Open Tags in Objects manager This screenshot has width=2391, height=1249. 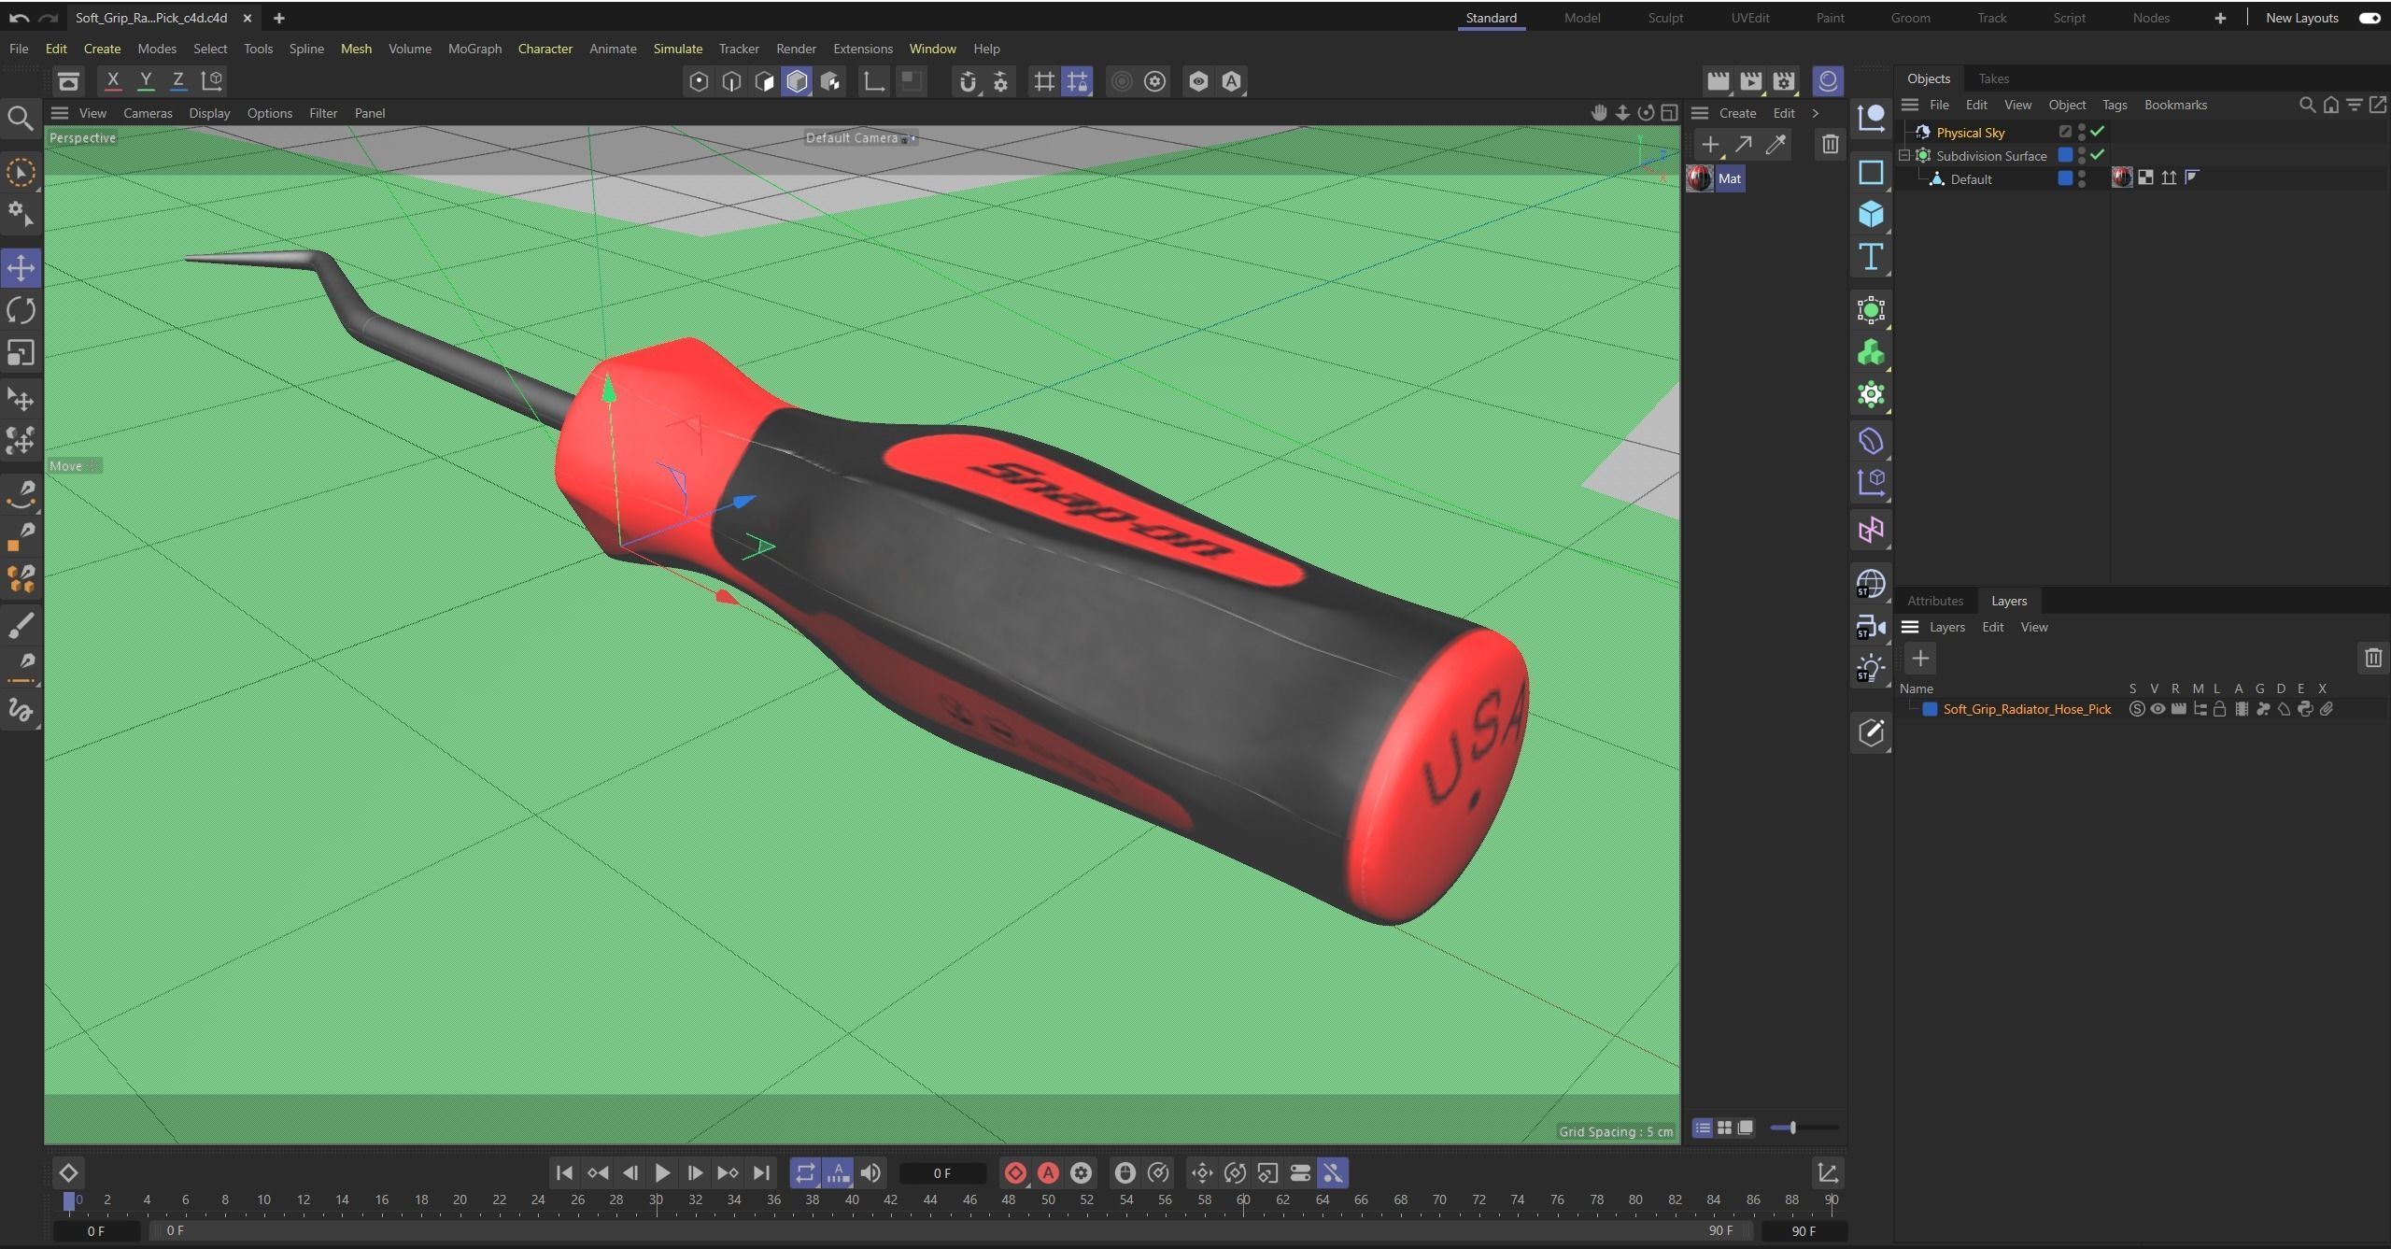[x=2115, y=105]
